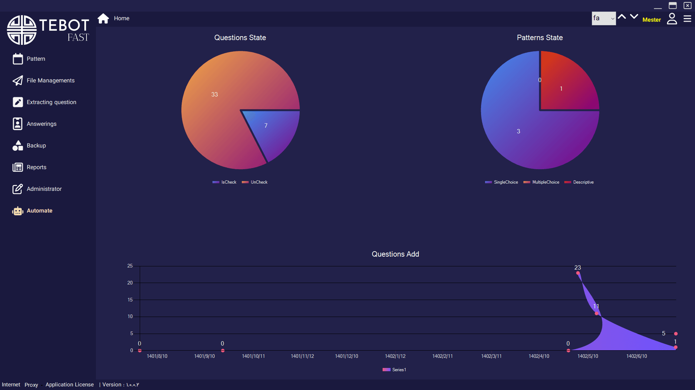Viewport: 695px width, 390px height.
Task: Click the Pattern calendar icon in sidebar
Action: [x=18, y=59]
